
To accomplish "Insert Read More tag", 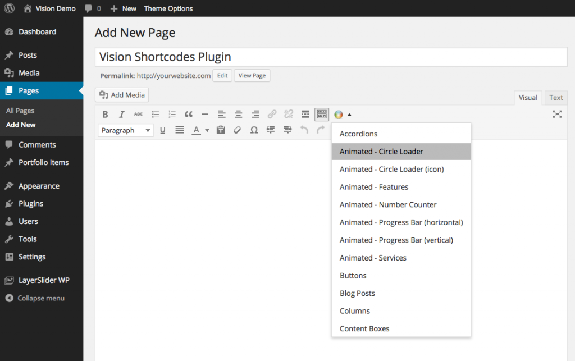I will pyautogui.click(x=305, y=115).
